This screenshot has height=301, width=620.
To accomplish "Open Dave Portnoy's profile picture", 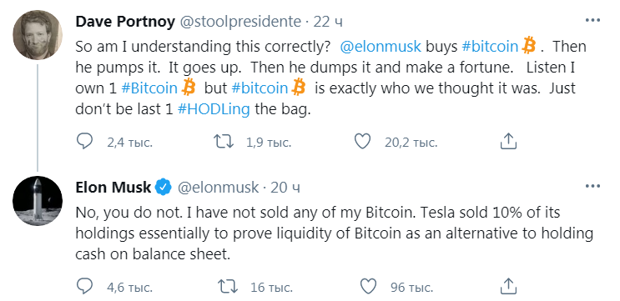I will click(38, 35).
